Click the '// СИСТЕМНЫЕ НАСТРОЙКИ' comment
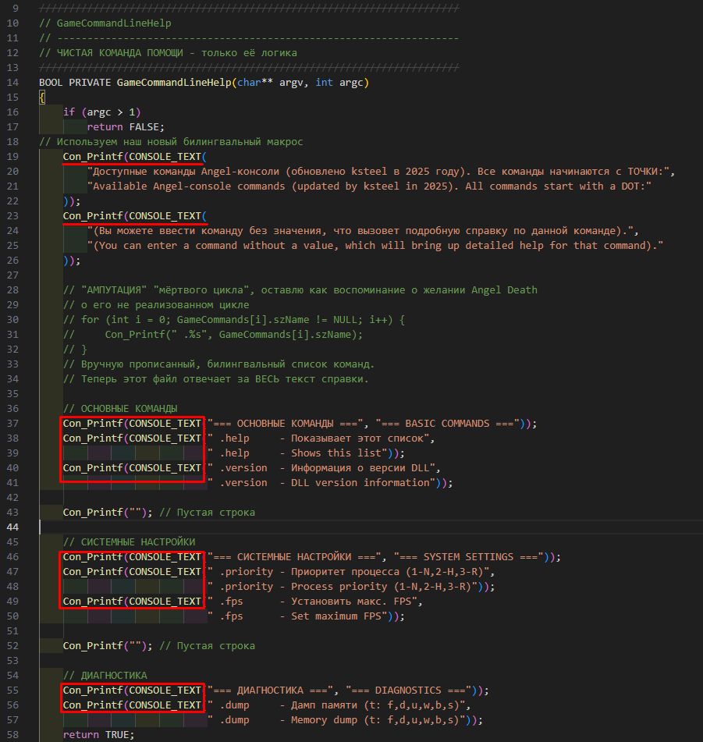 pos(129,542)
